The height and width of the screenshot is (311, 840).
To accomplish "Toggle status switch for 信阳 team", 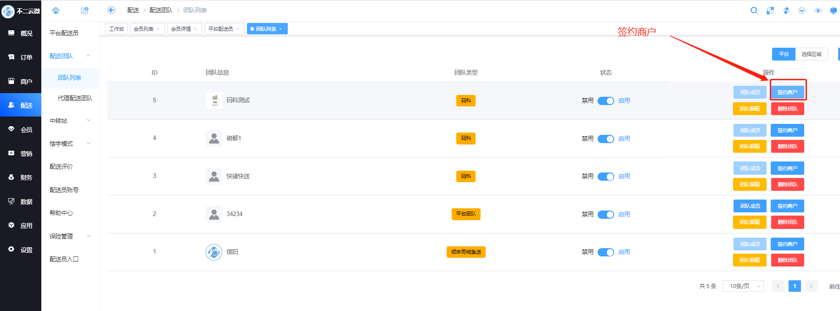I will (606, 252).
